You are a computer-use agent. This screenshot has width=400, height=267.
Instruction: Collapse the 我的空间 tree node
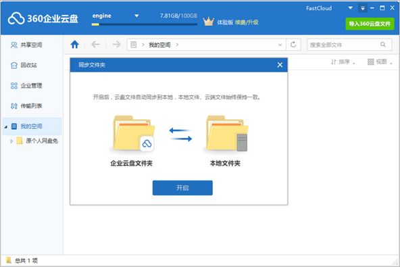tap(5, 126)
